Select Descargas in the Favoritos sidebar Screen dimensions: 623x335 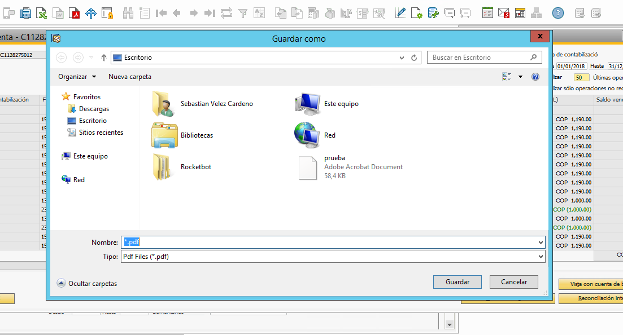pos(94,109)
